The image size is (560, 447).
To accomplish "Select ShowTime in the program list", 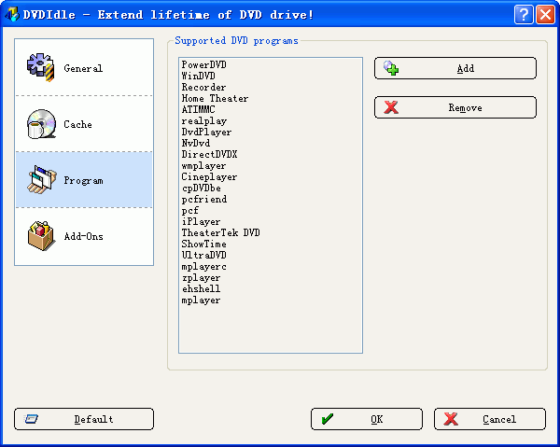I will pos(203,244).
